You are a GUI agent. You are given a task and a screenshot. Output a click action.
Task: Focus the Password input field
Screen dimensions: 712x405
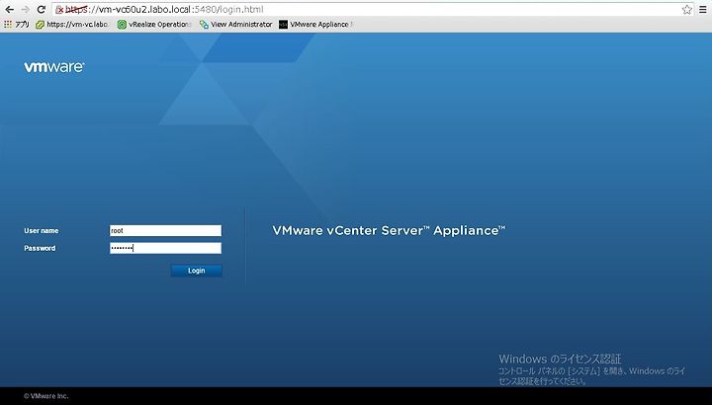click(165, 248)
